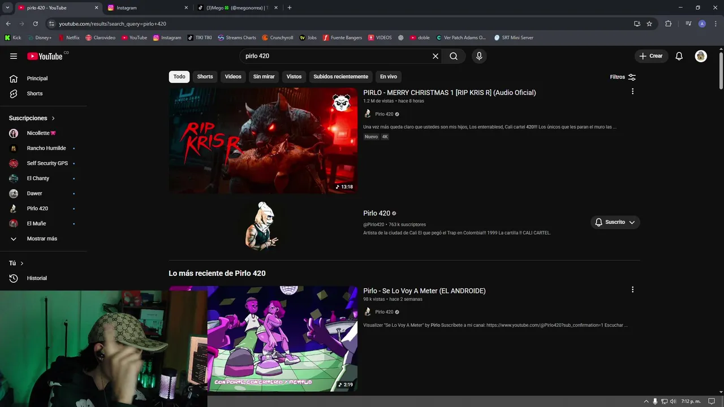The image size is (724, 407).
Task: Click the address bar URL
Action: [113, 24]
